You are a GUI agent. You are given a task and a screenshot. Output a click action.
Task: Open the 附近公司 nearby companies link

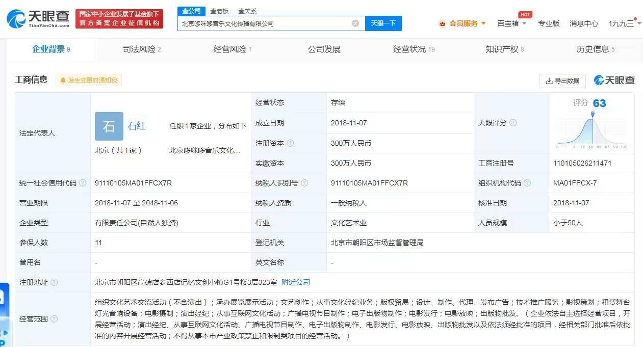coord(296,282)
